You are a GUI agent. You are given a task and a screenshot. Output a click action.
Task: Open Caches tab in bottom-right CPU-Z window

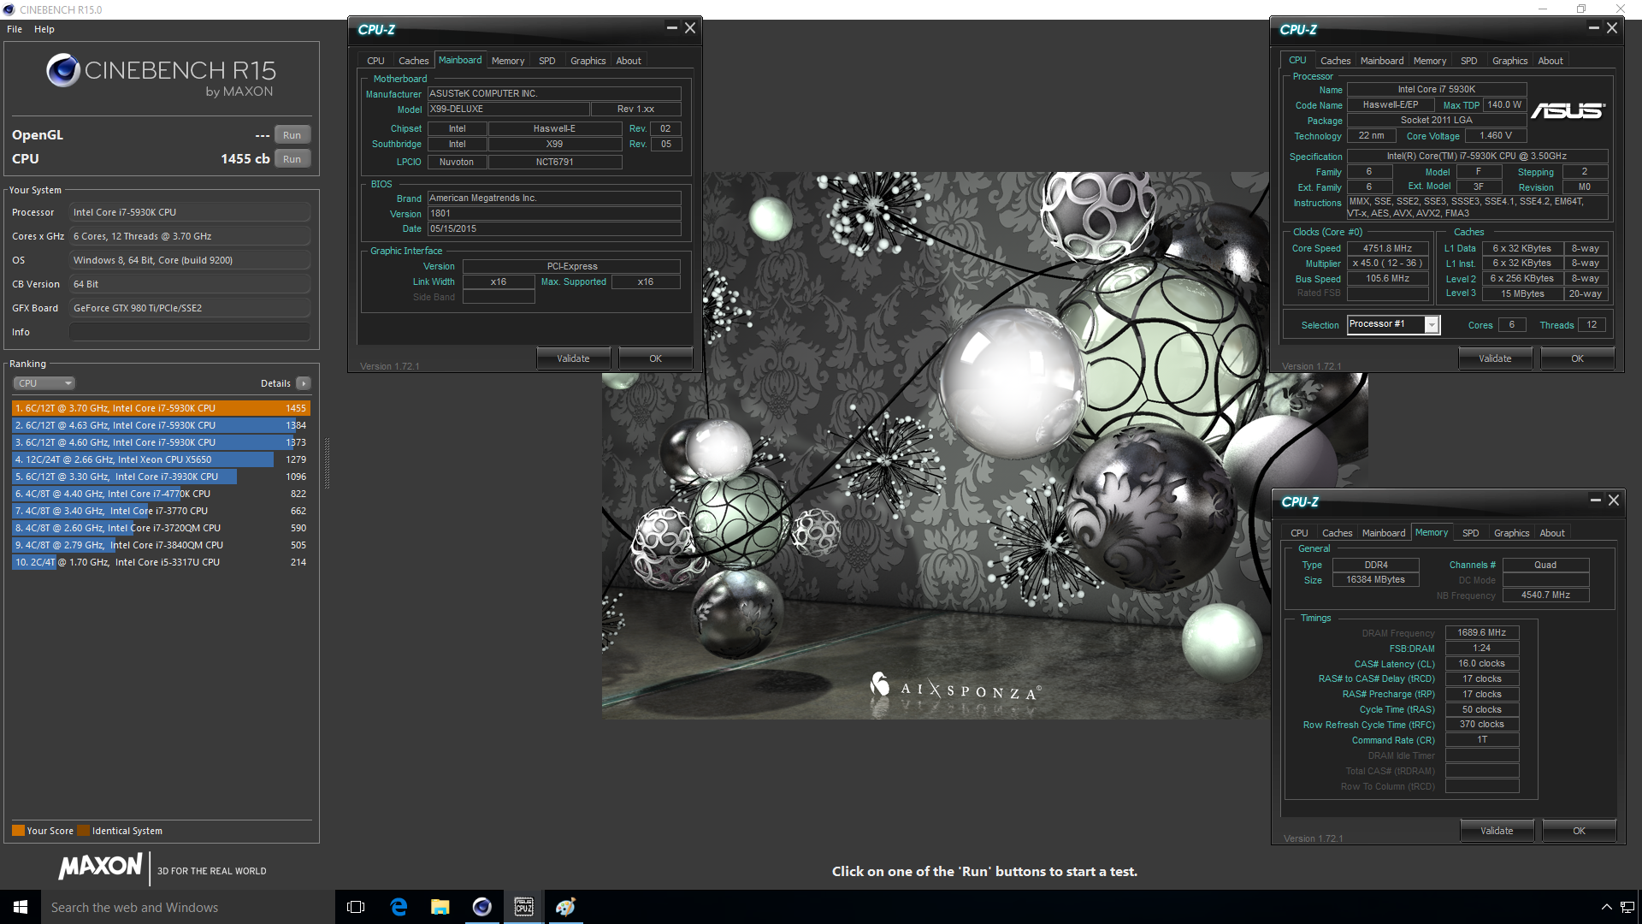1337,533
